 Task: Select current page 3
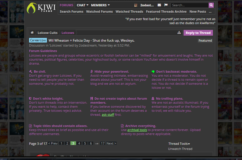(x=73, y=143)
